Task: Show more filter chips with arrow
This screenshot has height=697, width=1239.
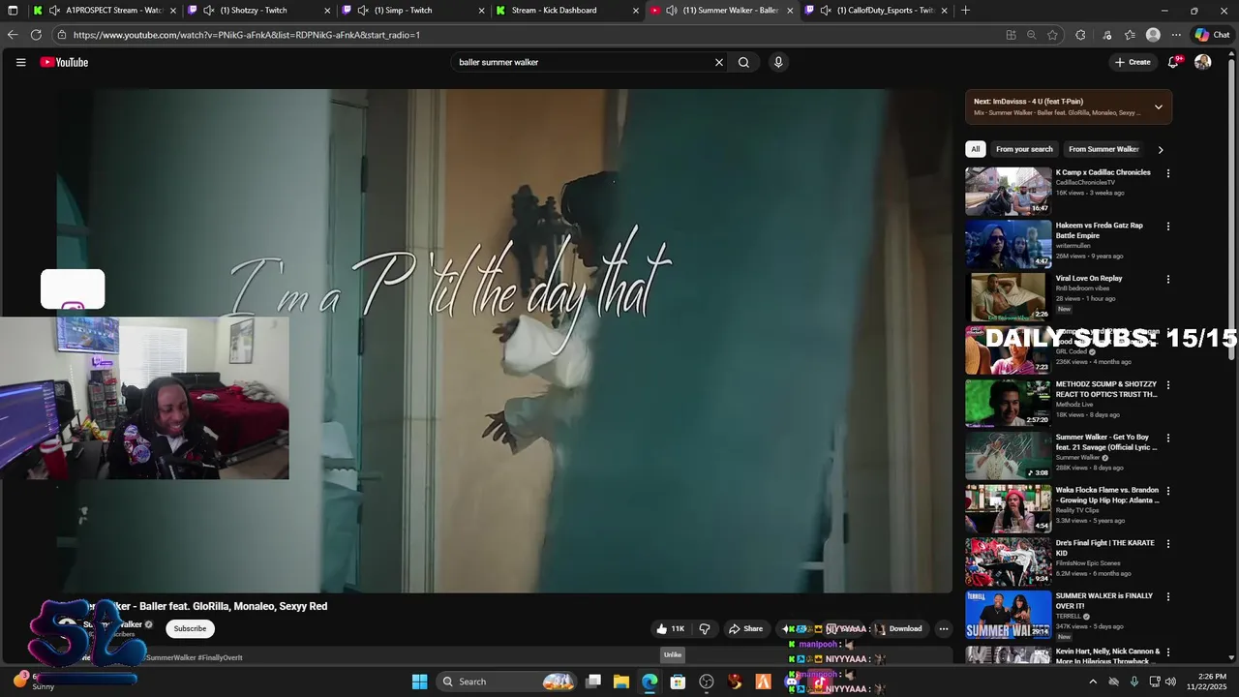Action: pos(1161,149)
